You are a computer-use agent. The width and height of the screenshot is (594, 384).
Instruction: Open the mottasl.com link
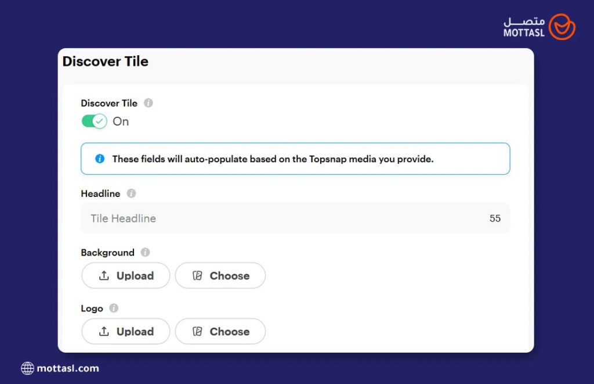coord(67,368)
